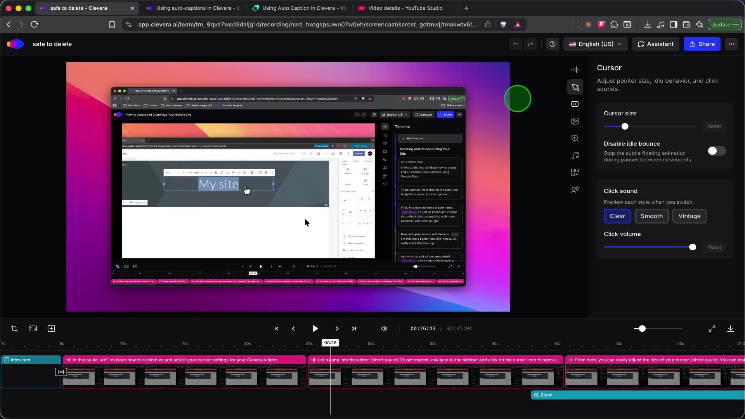This screenshot has width=745, height=419.
Task: Open the elements add-widget sidebar icon
Action: [575, 172]
